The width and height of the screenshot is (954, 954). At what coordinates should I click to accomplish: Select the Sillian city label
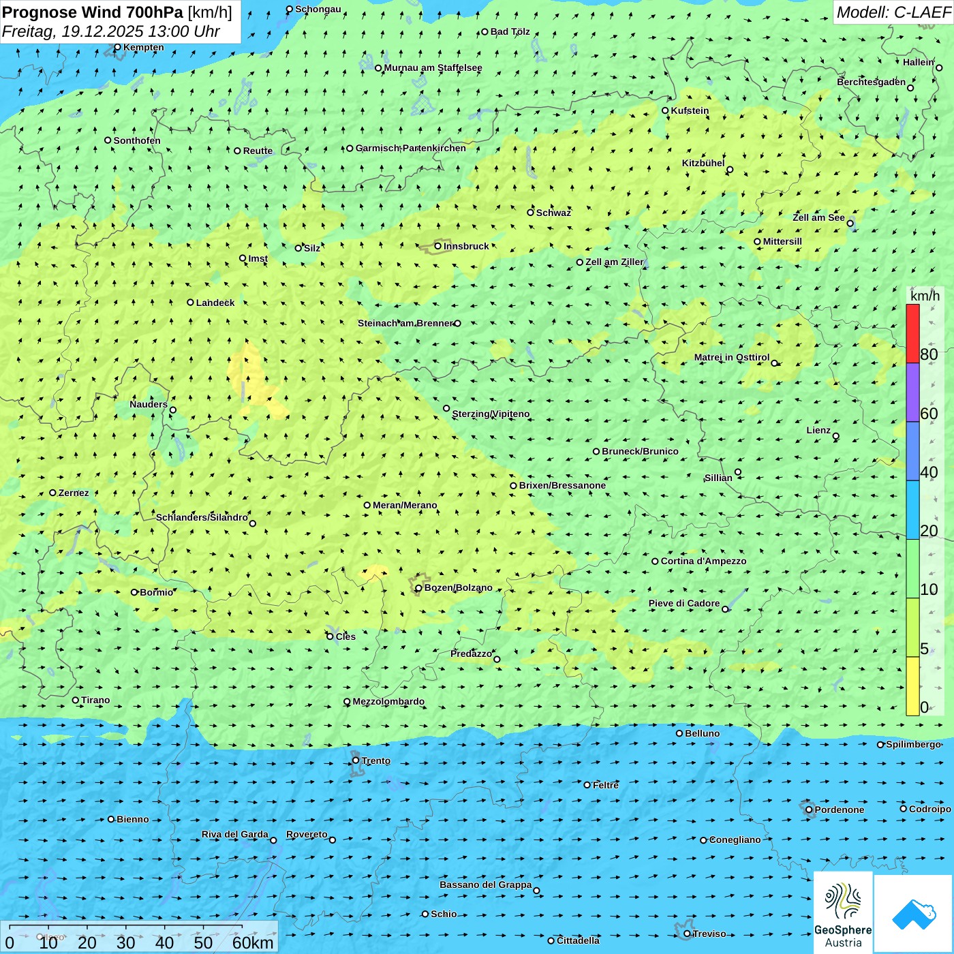pos(718,478)
